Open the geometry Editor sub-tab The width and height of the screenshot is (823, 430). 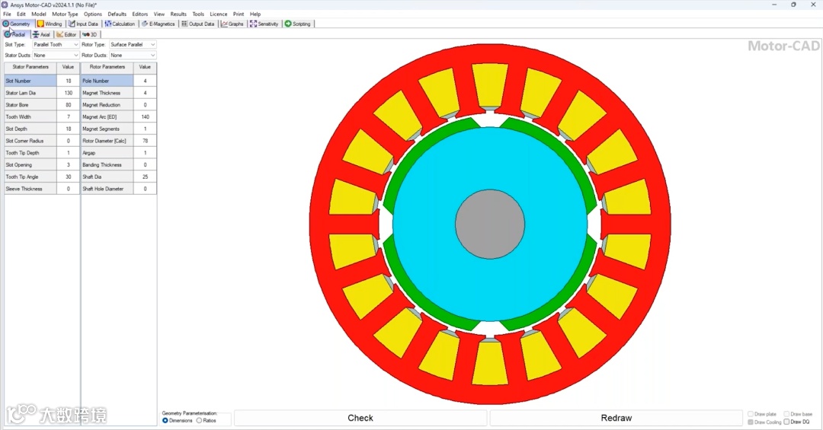click(66, 34)
